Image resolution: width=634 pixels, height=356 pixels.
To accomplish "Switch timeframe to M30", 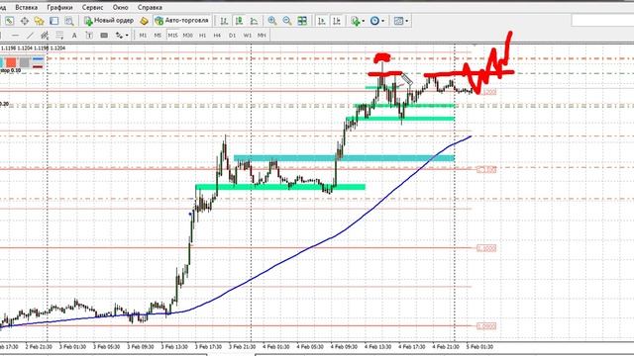I will 187,36.
